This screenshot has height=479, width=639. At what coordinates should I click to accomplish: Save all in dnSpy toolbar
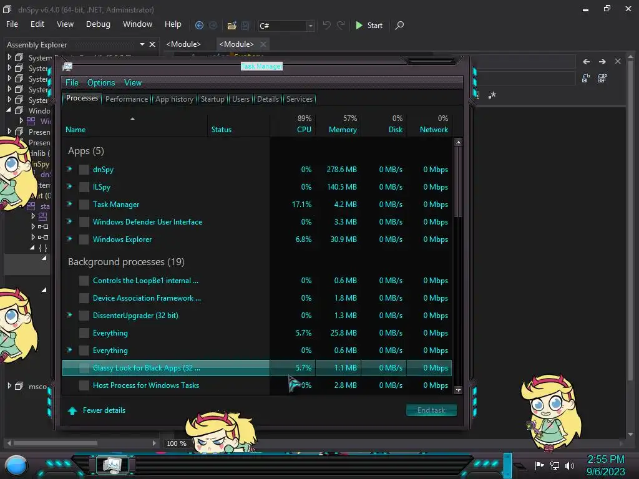click(x=245, y=25)
